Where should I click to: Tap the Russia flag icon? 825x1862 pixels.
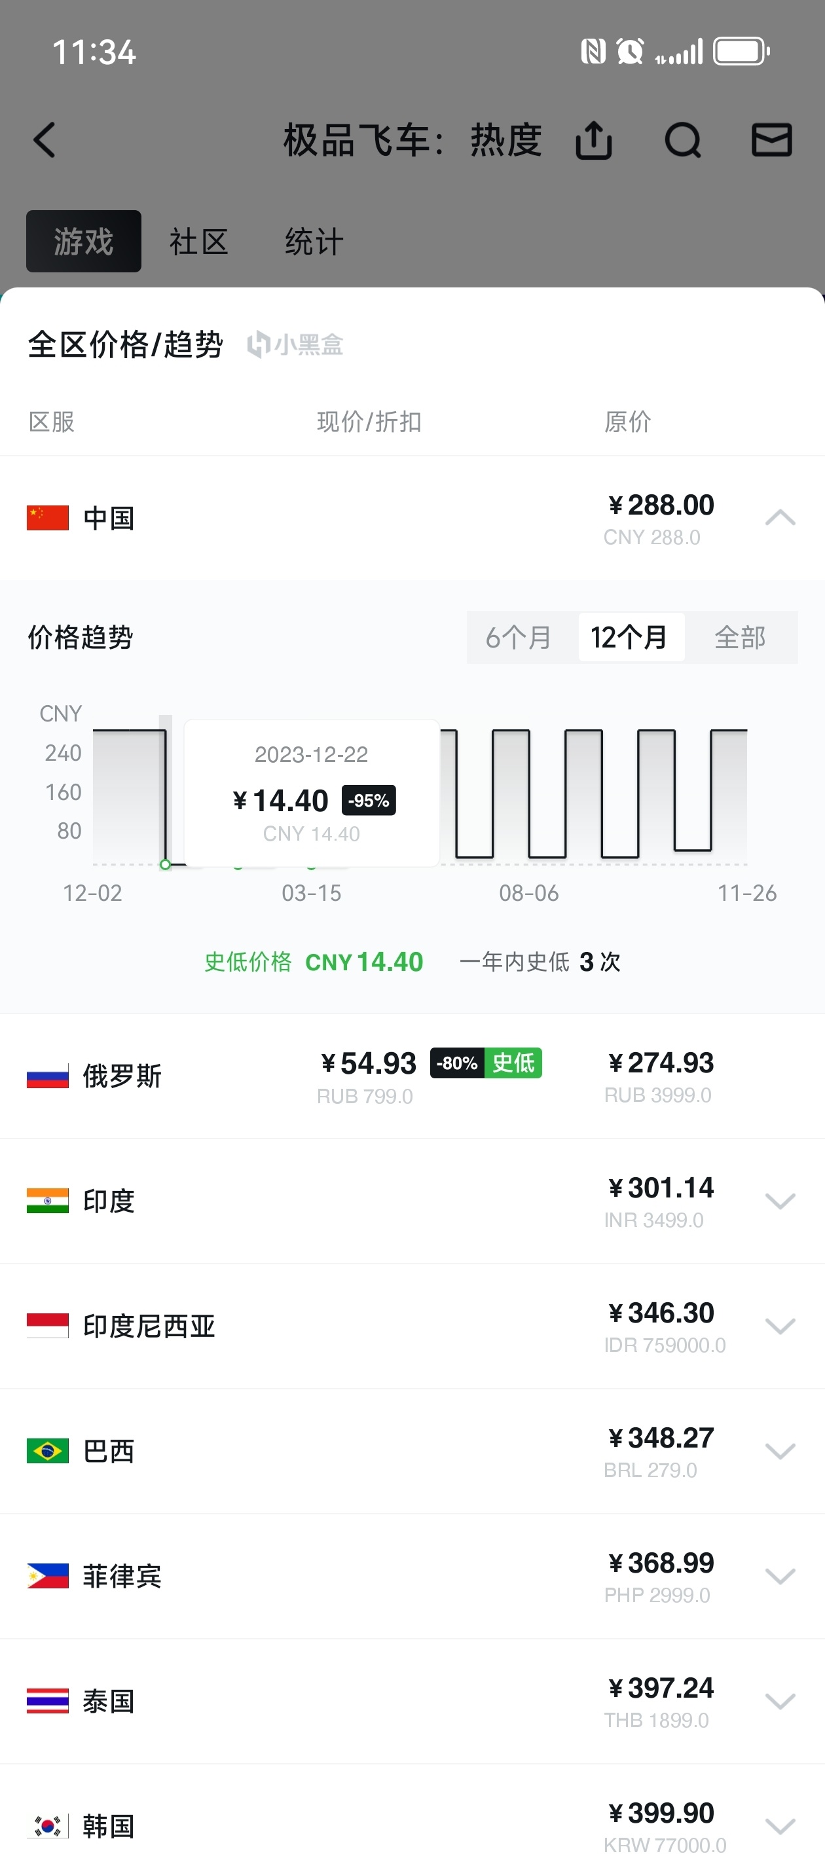point(48,1076)
